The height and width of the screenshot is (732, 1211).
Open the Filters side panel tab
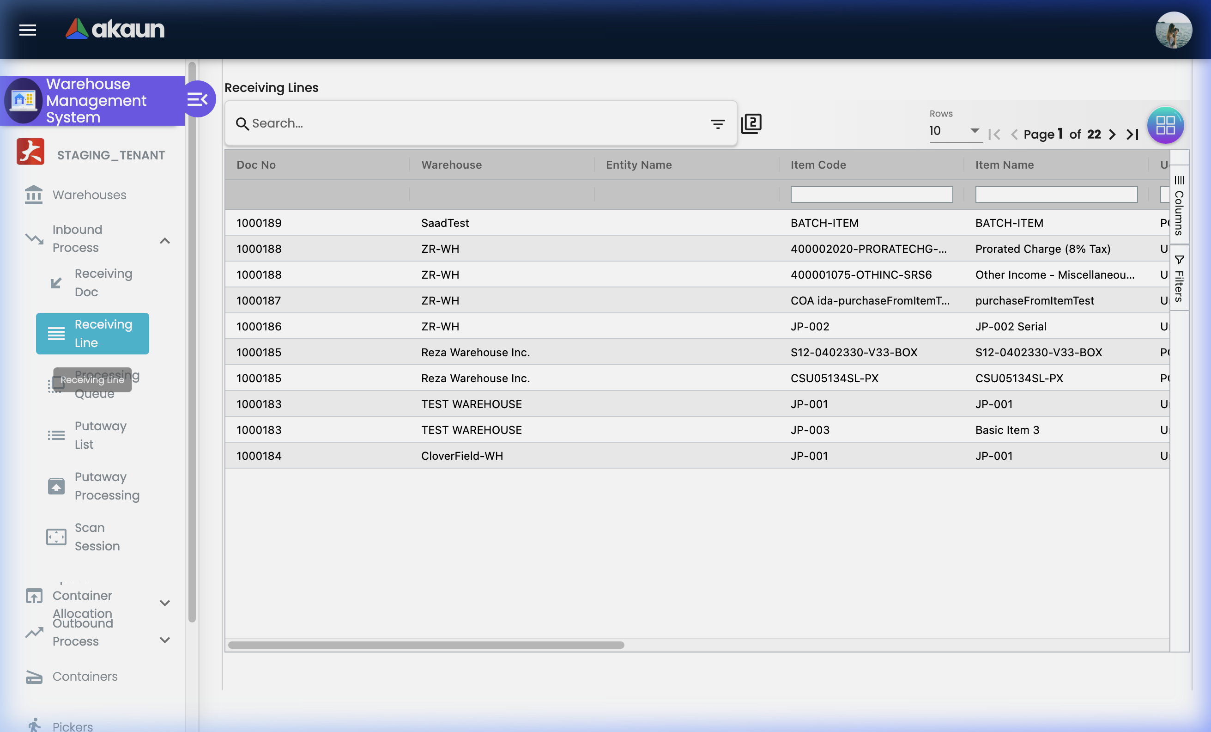1179,279
